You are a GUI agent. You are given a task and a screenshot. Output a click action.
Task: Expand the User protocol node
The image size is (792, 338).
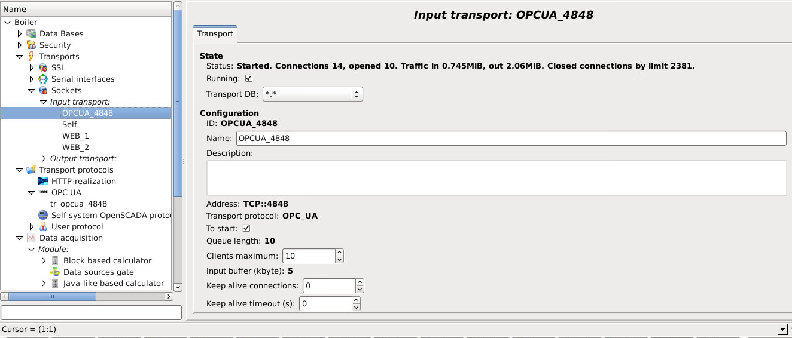coord(32,227)
